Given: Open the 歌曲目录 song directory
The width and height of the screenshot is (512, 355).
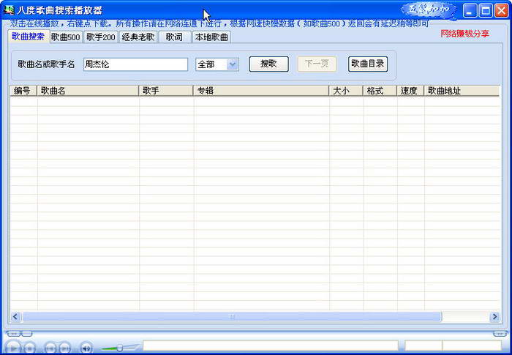Looking at the screenshot, I should (x=368, y=64).
